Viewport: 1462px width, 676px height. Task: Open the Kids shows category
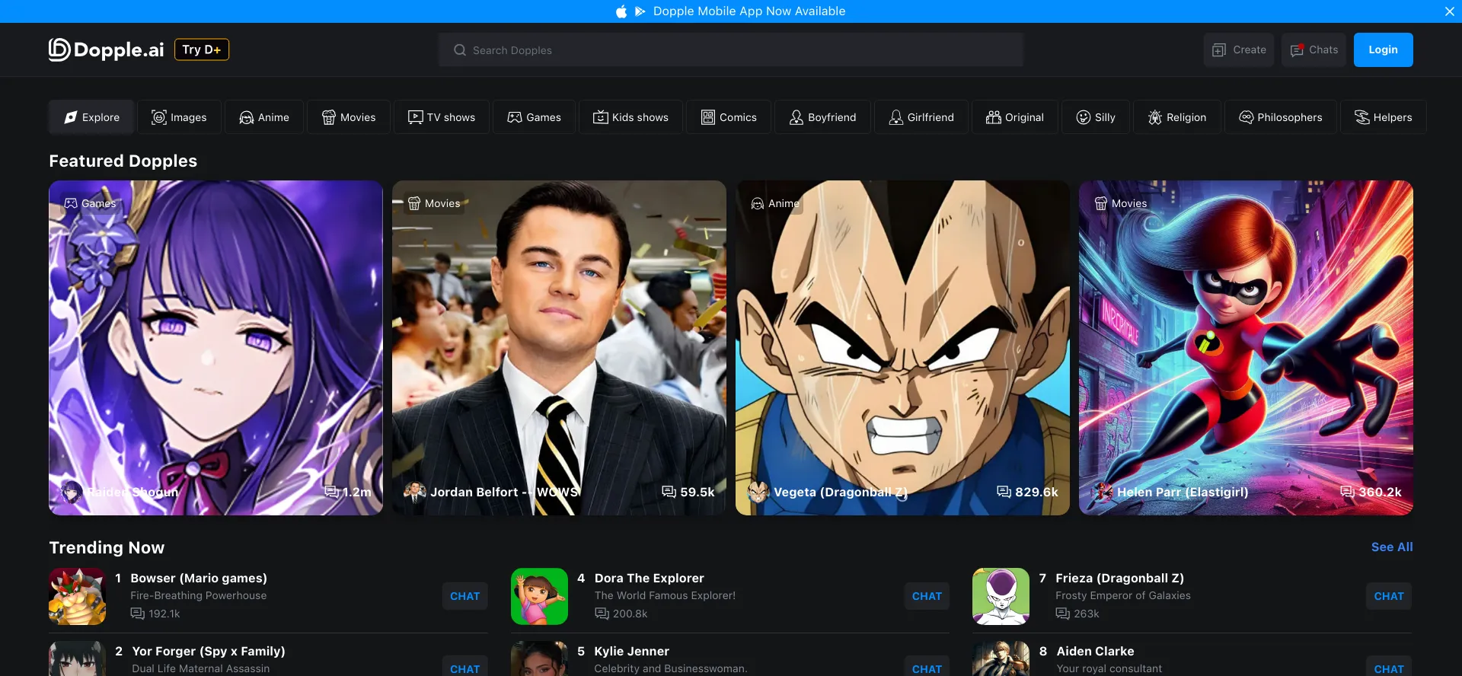coord(630,117)
